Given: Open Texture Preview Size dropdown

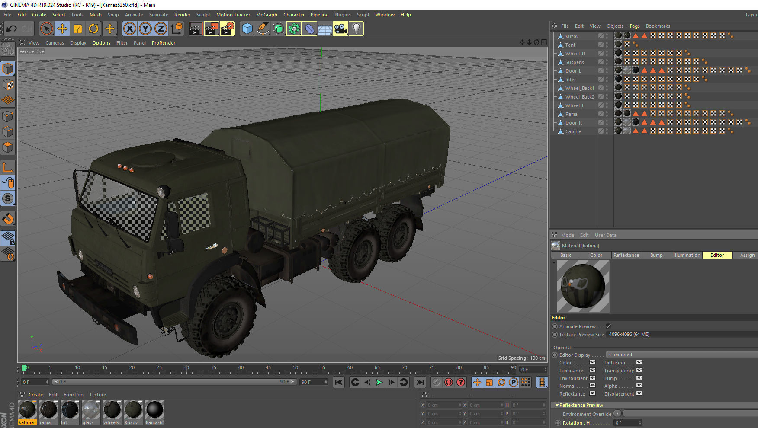Looking at the screenshot, I should coord(682,334).
